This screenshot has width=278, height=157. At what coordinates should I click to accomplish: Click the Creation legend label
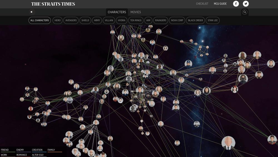[x=37, y=150]
